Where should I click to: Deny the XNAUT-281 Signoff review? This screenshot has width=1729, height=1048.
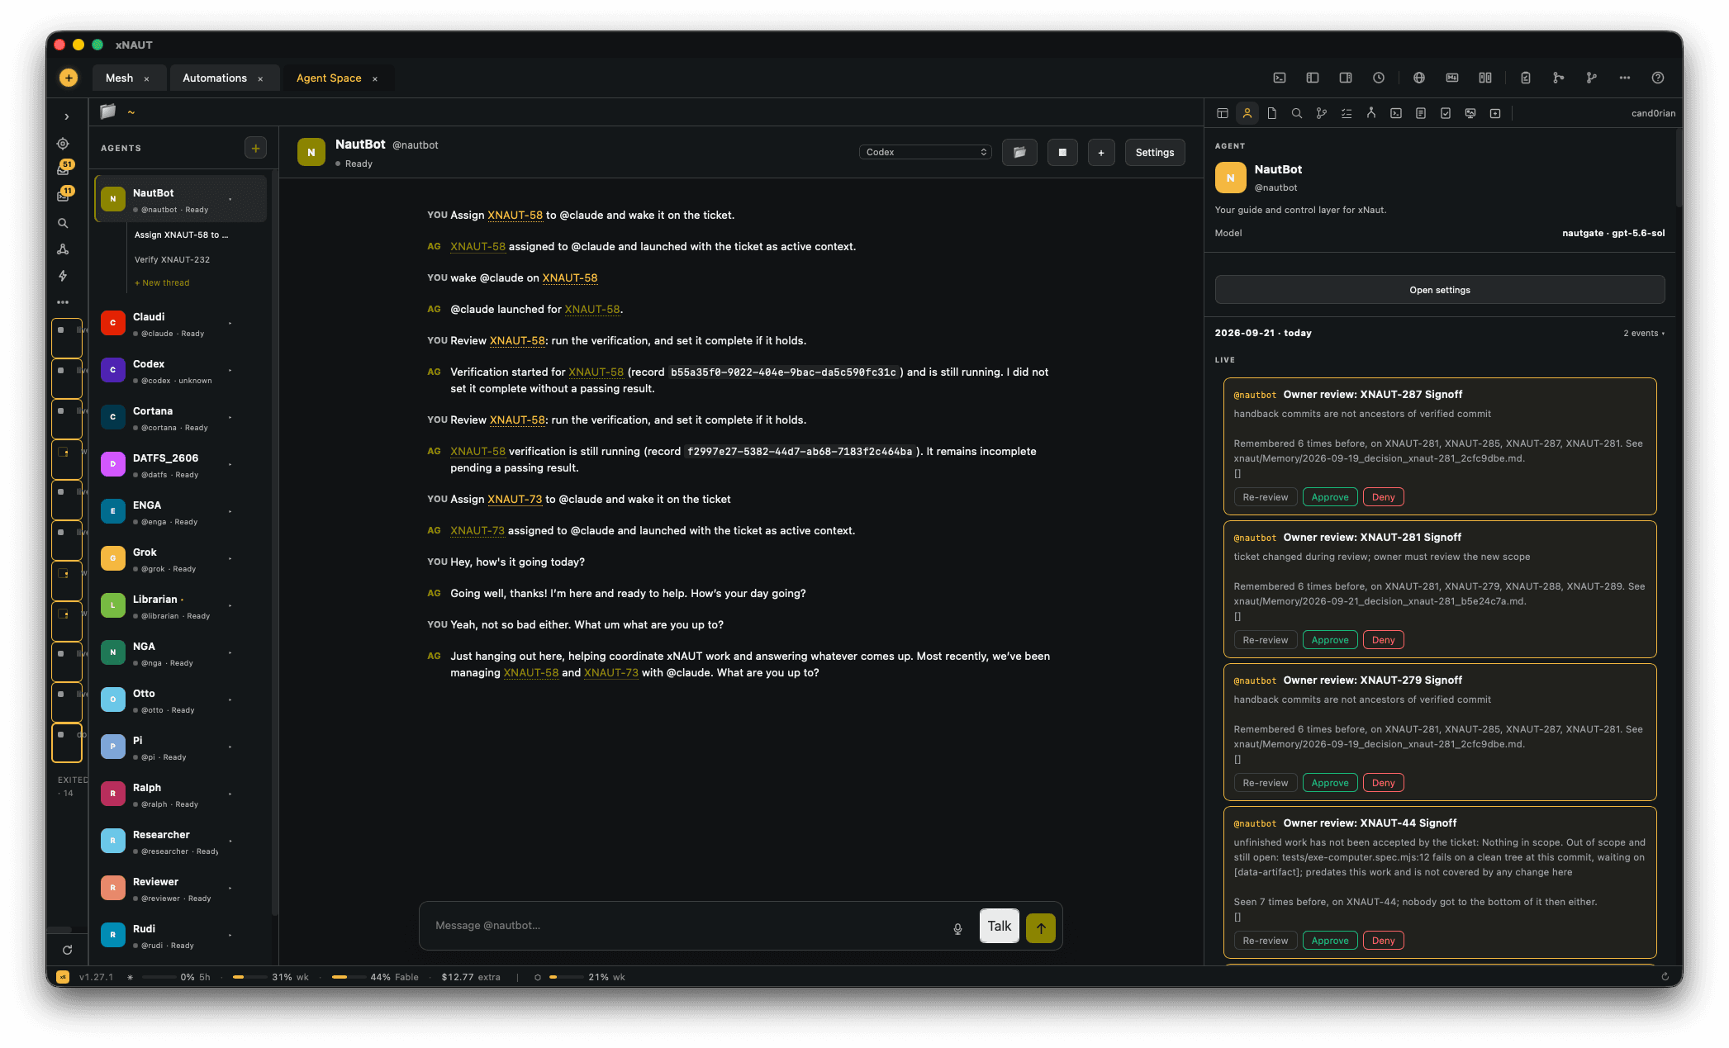pyautogui.click(x=1384, y=640)
